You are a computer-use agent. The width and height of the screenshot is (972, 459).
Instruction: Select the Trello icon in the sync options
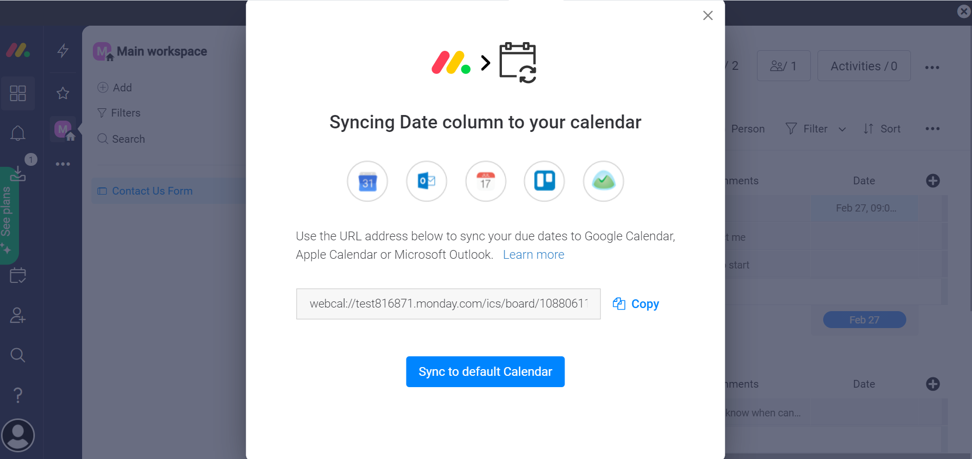[544, 181]
